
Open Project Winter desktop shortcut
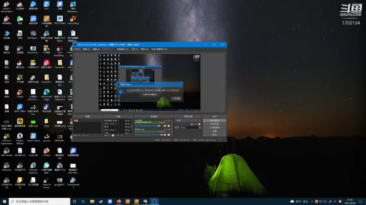[20, 139]
